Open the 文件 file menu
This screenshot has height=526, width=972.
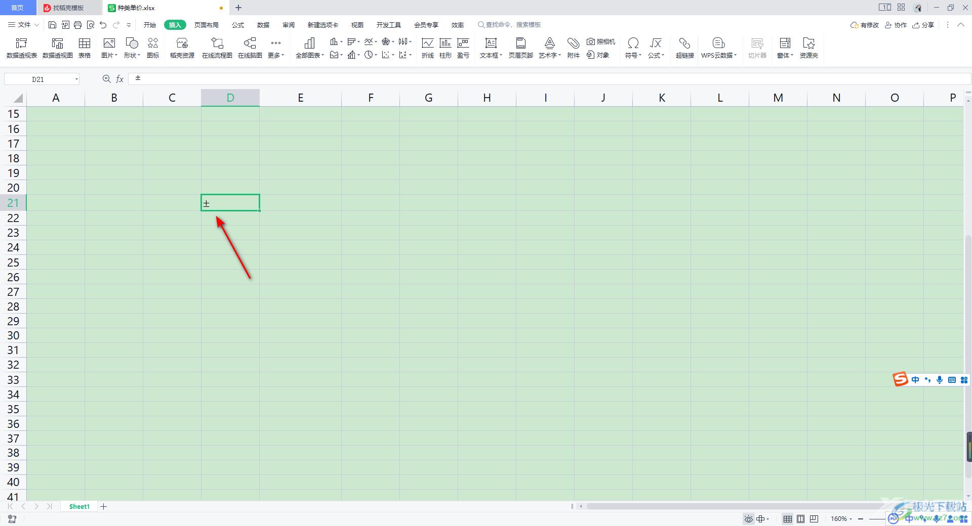(23, 25)
